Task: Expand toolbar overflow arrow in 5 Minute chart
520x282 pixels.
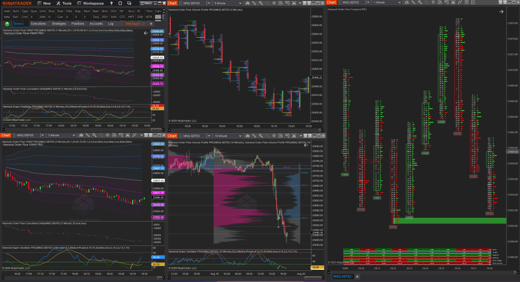Action: coord(300,3)
